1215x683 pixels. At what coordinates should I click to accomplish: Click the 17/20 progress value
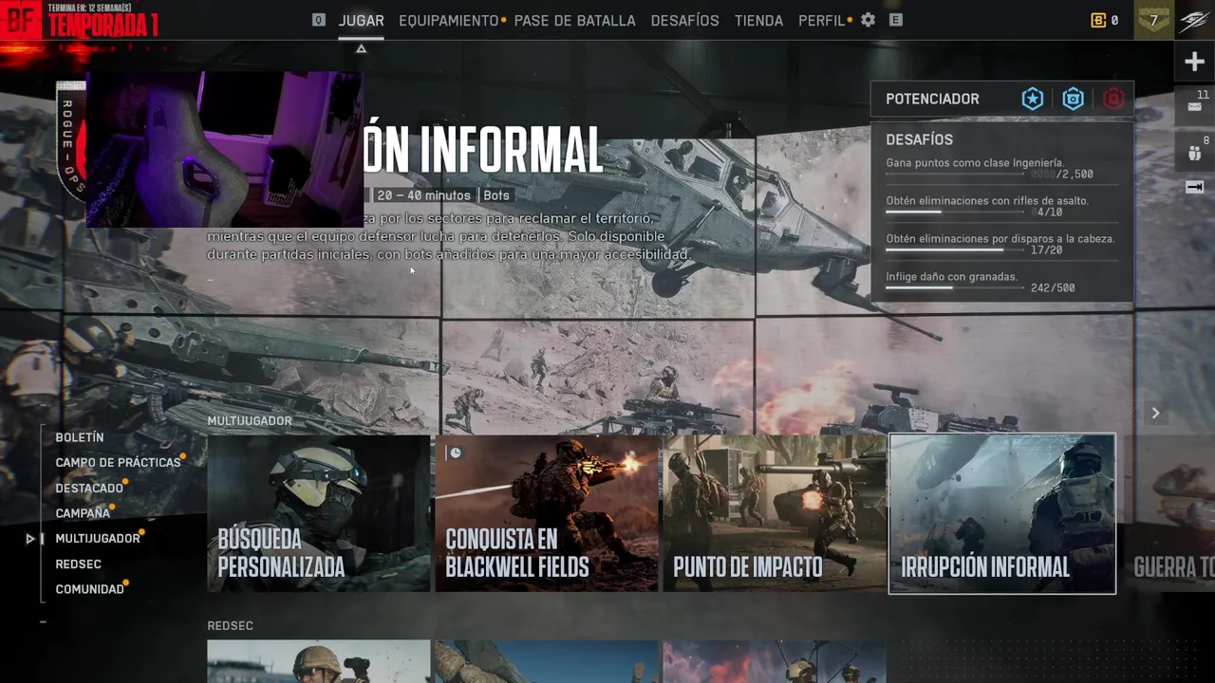tap(1046, 250)
